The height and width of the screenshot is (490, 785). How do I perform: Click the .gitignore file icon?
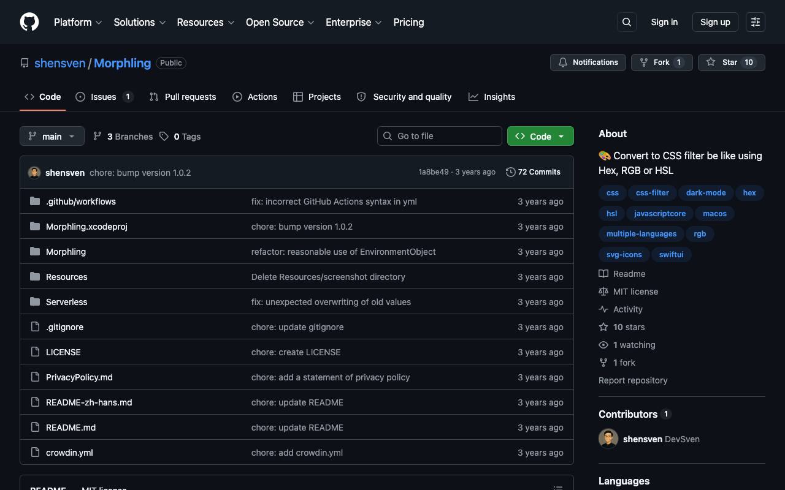(35, 327)
